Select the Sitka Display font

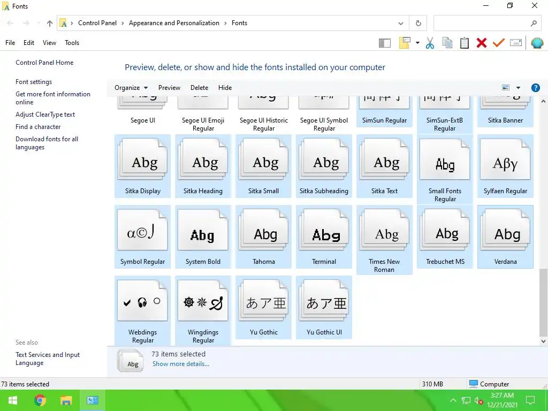coord(142,166)
